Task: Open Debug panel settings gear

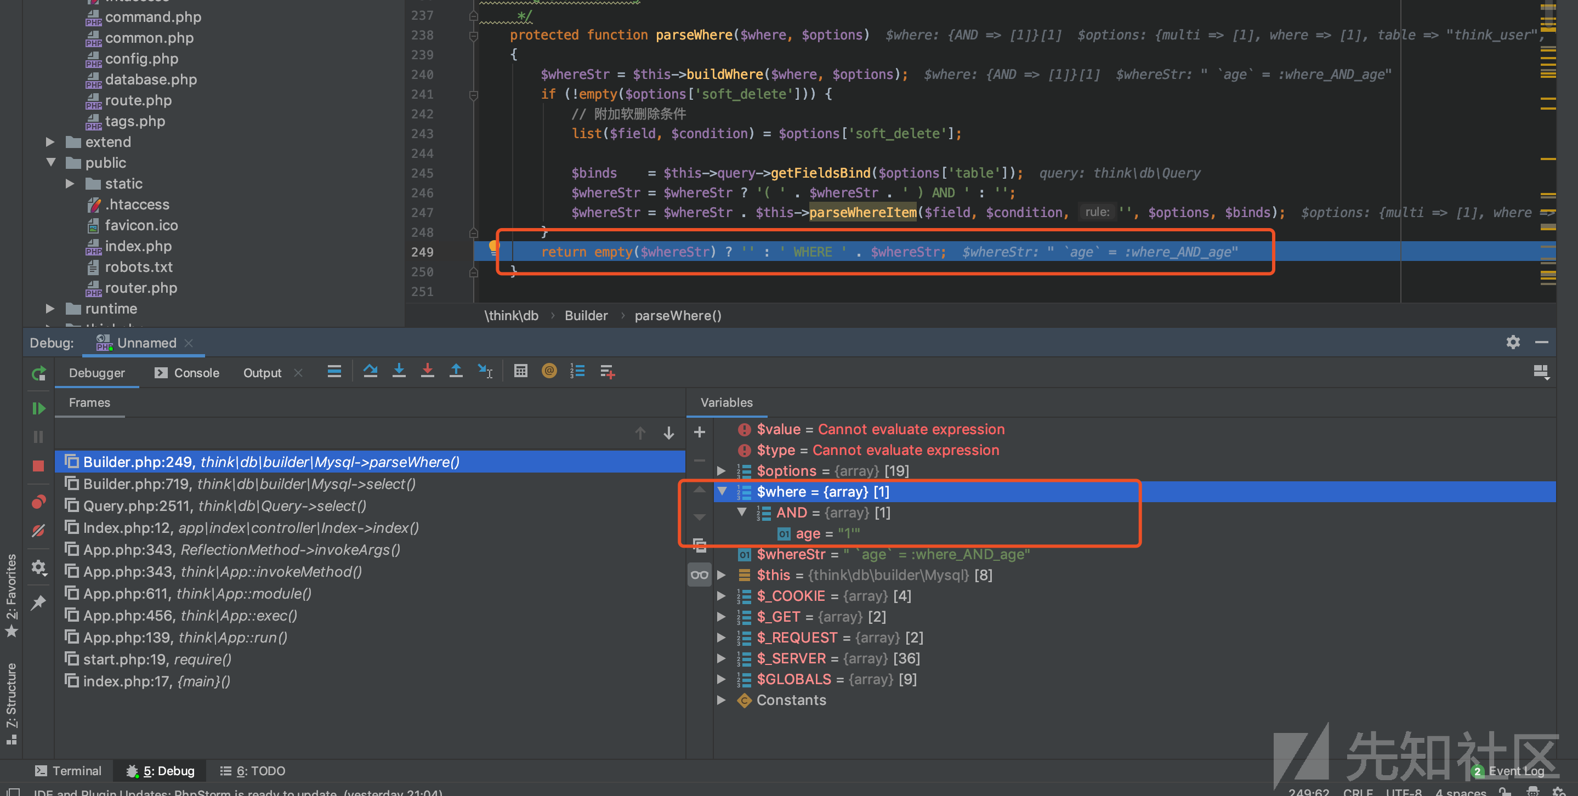Action: (1513, 342)
